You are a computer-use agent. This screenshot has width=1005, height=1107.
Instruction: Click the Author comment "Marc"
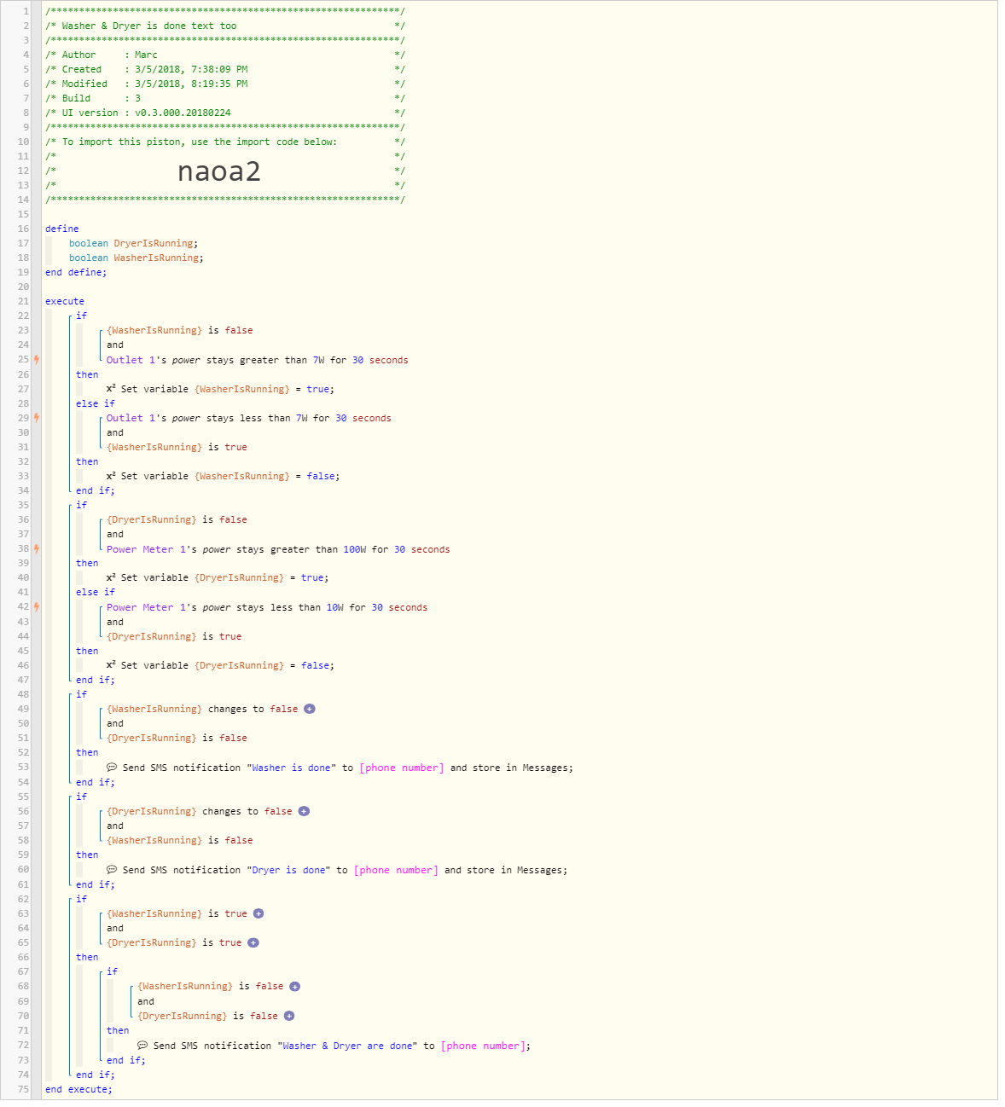pos(146,55)
